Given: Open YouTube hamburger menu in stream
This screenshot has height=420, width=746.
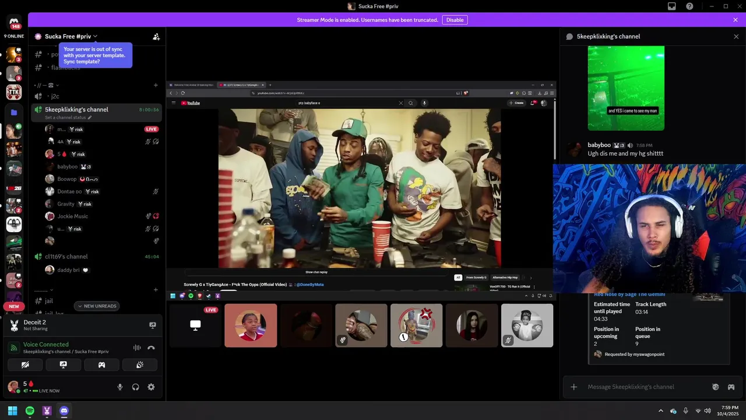Looking at the screenshot, I should point(173,103).
